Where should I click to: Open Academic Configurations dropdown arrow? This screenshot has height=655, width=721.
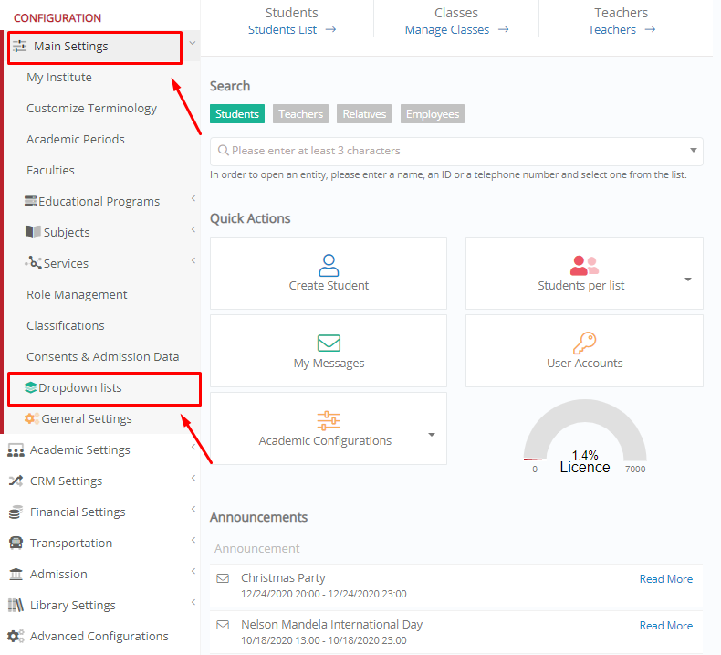(432, 435)
